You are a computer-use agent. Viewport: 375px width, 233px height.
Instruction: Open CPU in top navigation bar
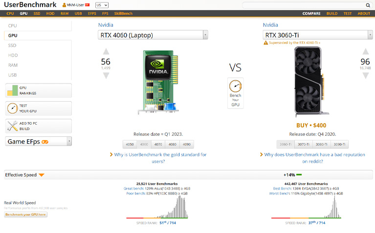click(10, 14)
